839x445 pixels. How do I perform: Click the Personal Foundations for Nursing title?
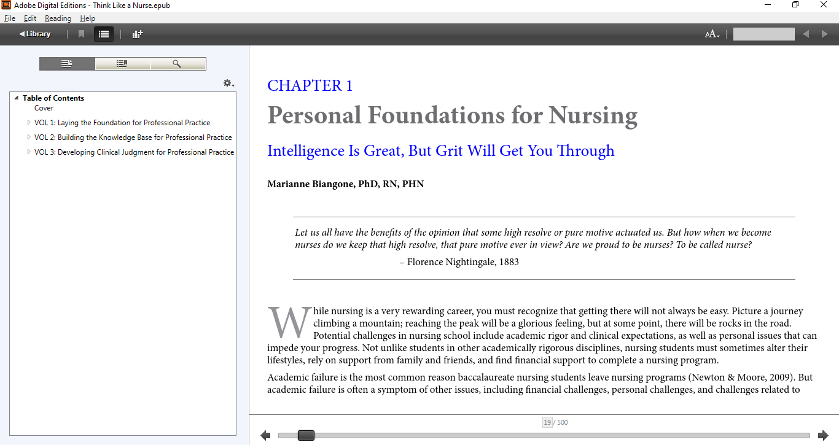coord(453,115)
